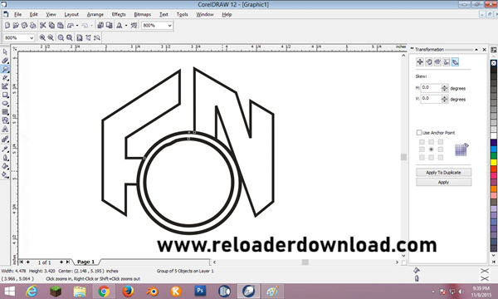The image size is (498, 299).
Task: Collapse the Transformation docker with its arrow
Action: (476, 50)
